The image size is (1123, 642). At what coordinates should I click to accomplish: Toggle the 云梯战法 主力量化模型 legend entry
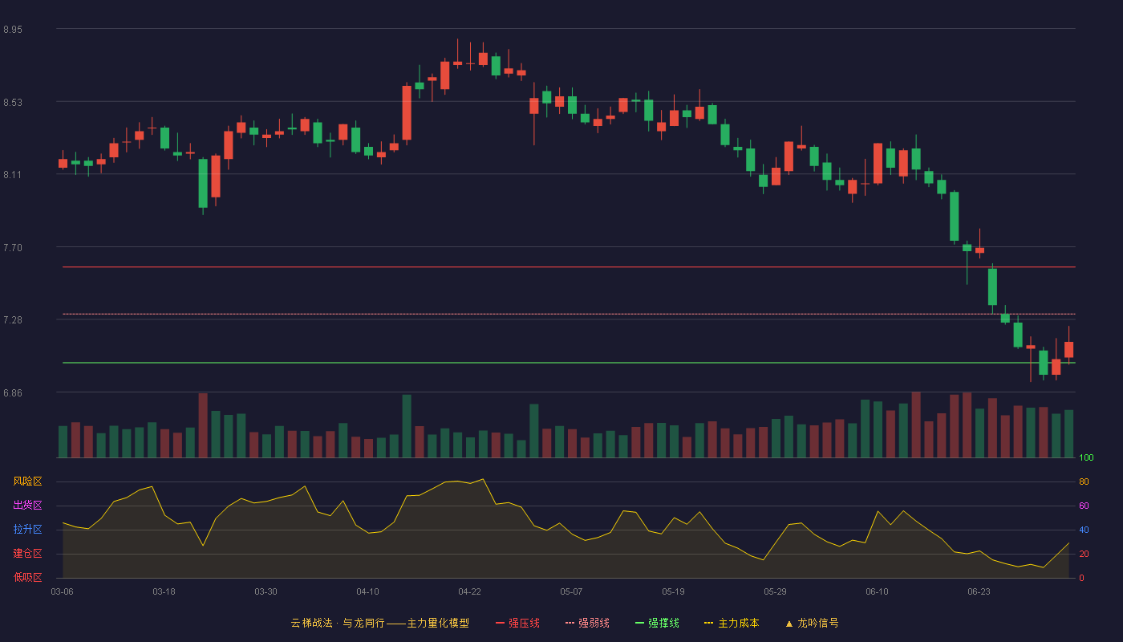pyautogui.click(x=380, y=623)
